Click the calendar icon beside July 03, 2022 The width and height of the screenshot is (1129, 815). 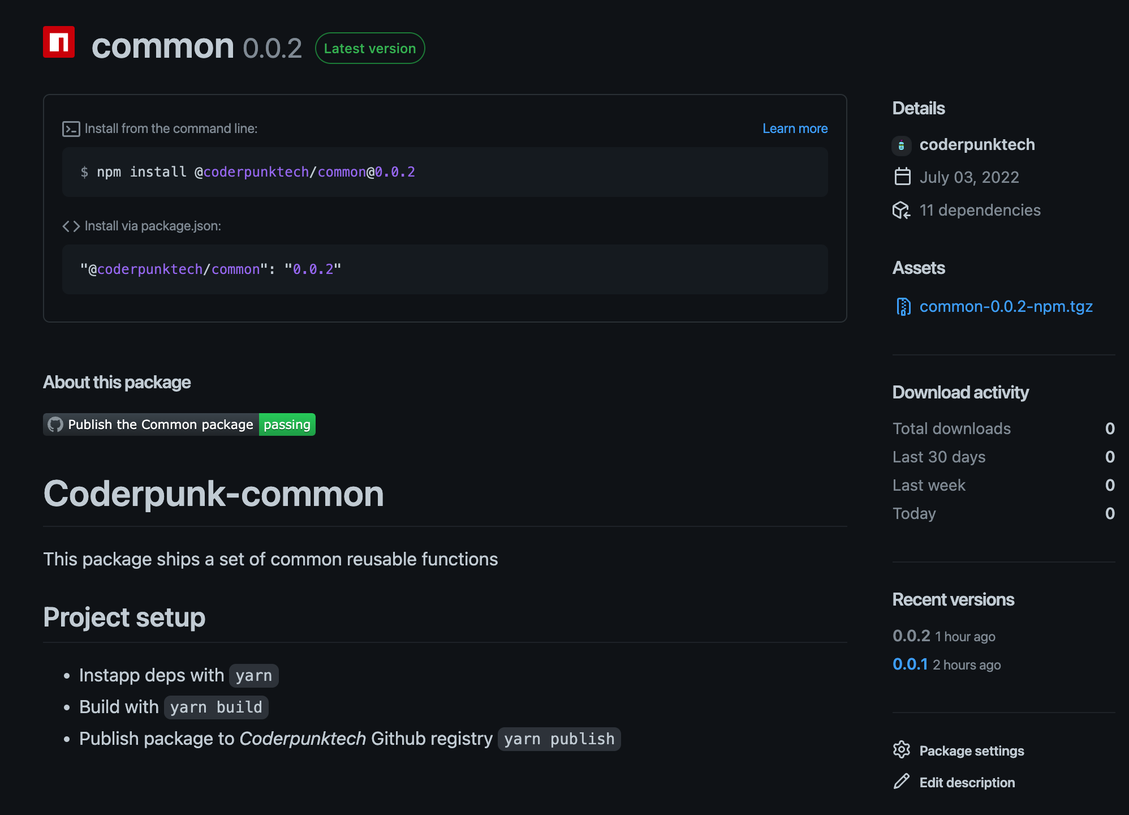(x=902, y=177)
